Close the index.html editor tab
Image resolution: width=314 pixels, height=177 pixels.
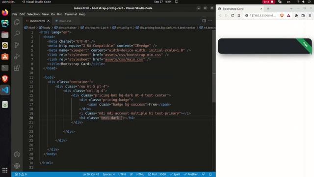coord(48,21)
